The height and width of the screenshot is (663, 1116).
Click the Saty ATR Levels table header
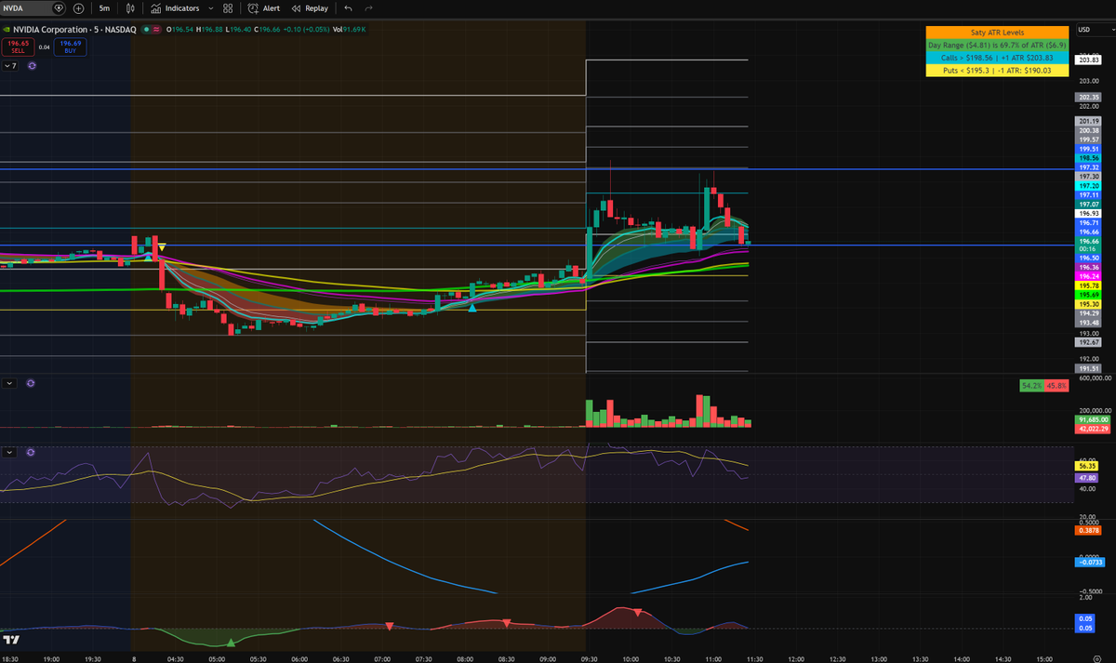[x=996, y=32]
